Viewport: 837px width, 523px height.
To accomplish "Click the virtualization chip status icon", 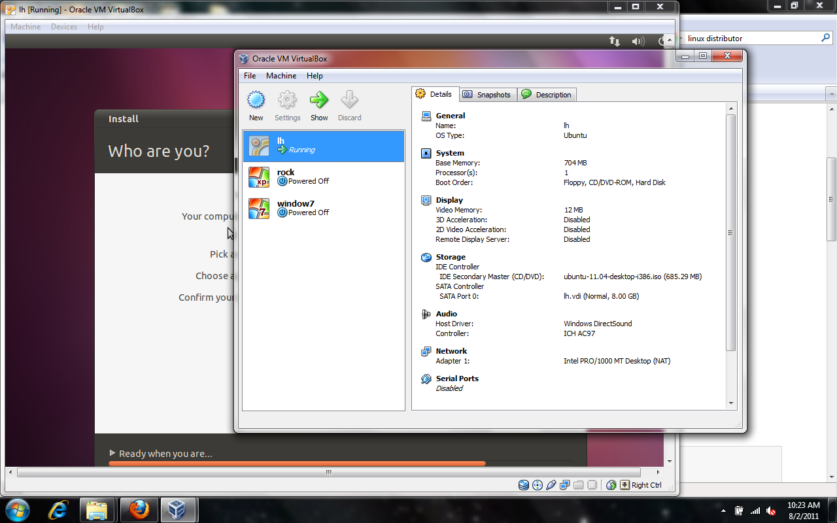I will coord(592,485).
